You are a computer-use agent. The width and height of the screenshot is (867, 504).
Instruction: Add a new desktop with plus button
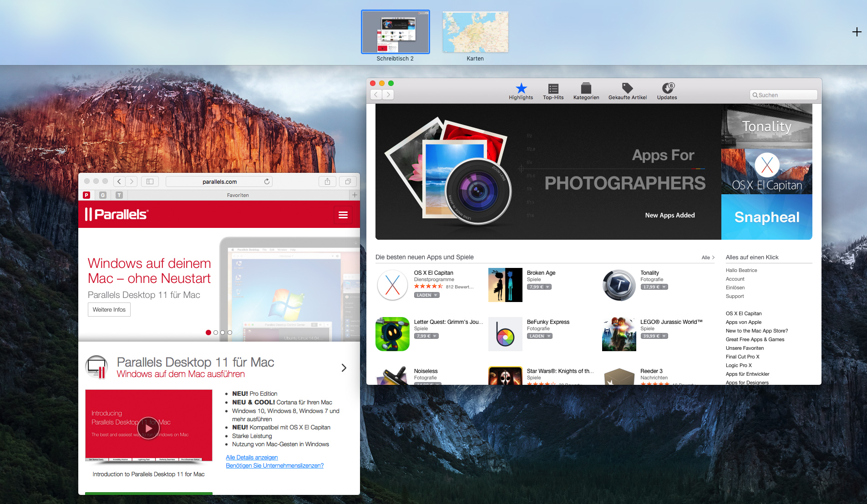tap(857, 32)
